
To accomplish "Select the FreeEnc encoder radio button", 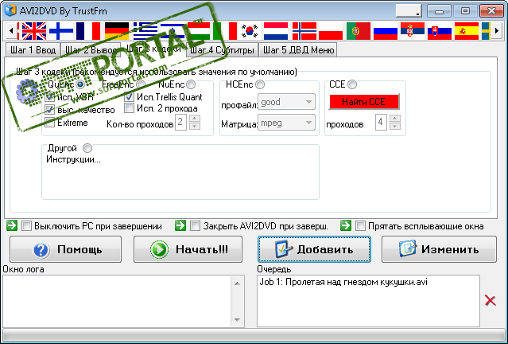I will (x=141, y=84).
